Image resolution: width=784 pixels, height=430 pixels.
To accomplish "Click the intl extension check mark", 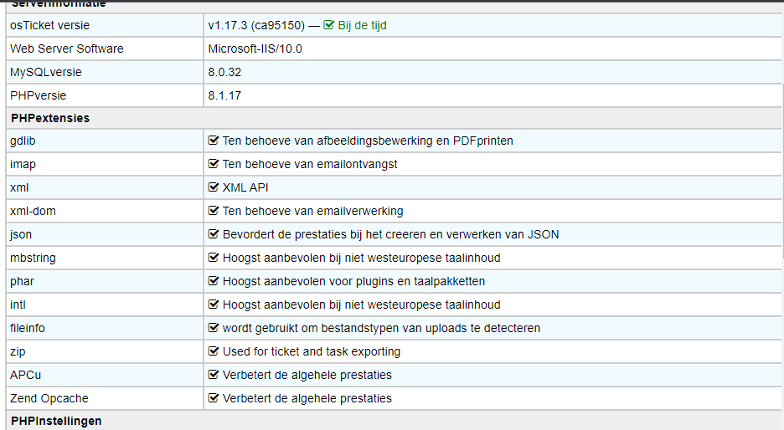I will click(x=214, y=305).
